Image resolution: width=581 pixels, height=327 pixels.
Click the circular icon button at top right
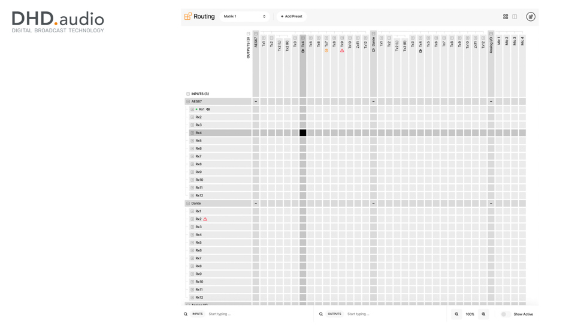click(530, 17)
